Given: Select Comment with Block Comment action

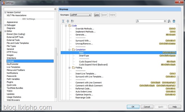Looking at the screenshot, I should 89,86.
